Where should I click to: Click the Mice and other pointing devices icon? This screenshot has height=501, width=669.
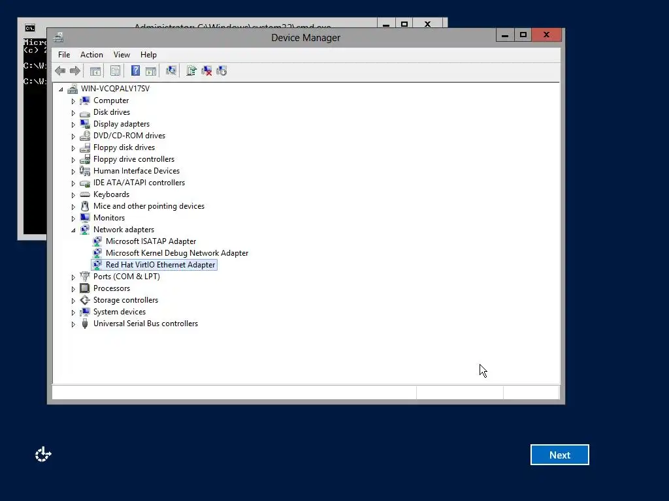[85, 206]
